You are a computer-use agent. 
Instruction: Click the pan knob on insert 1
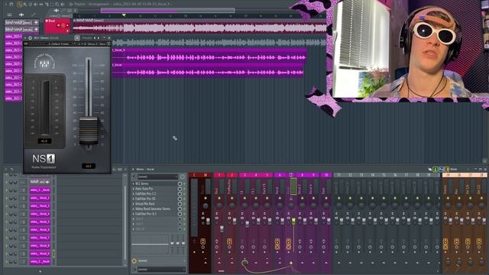(219, 205)
